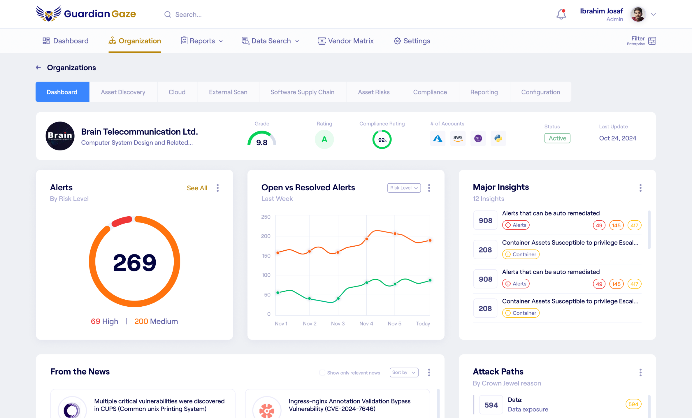Open the Vendor Matrix nav item
The image size is (692, 418).
(x=346, y=41)
